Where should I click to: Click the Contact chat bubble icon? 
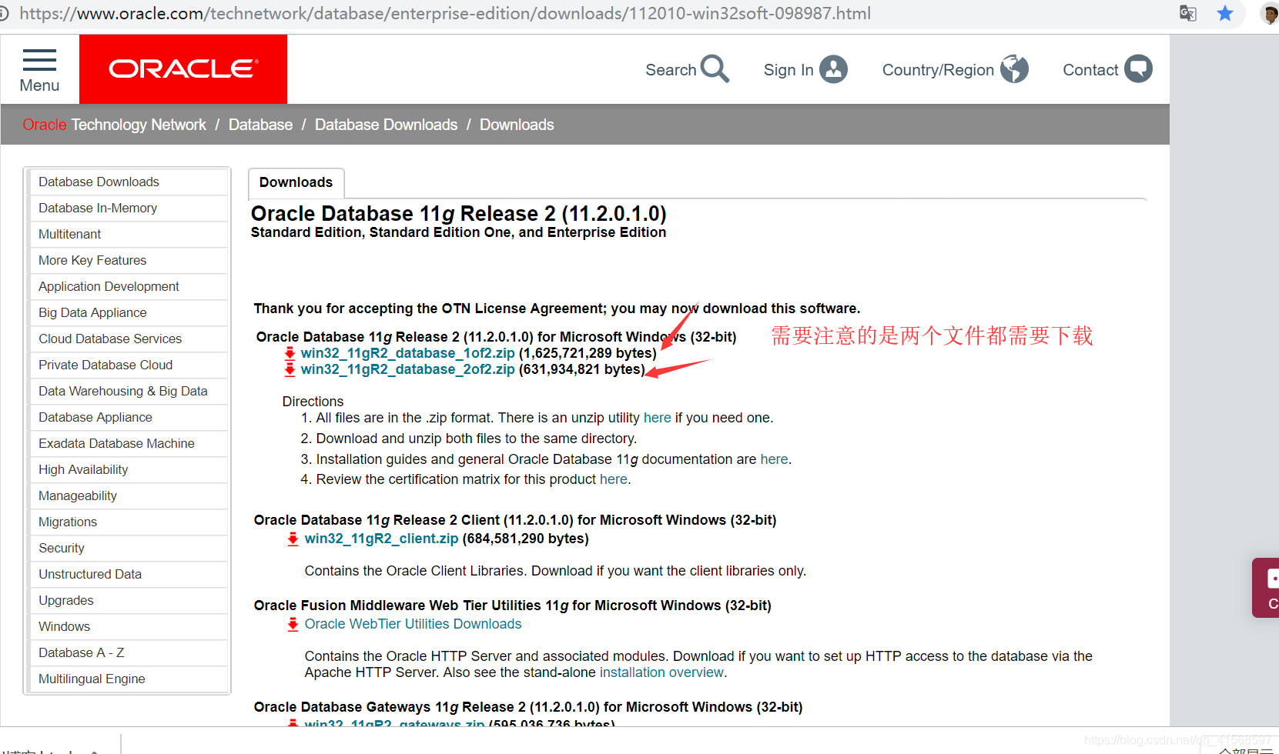click(x=1138, y=69)
